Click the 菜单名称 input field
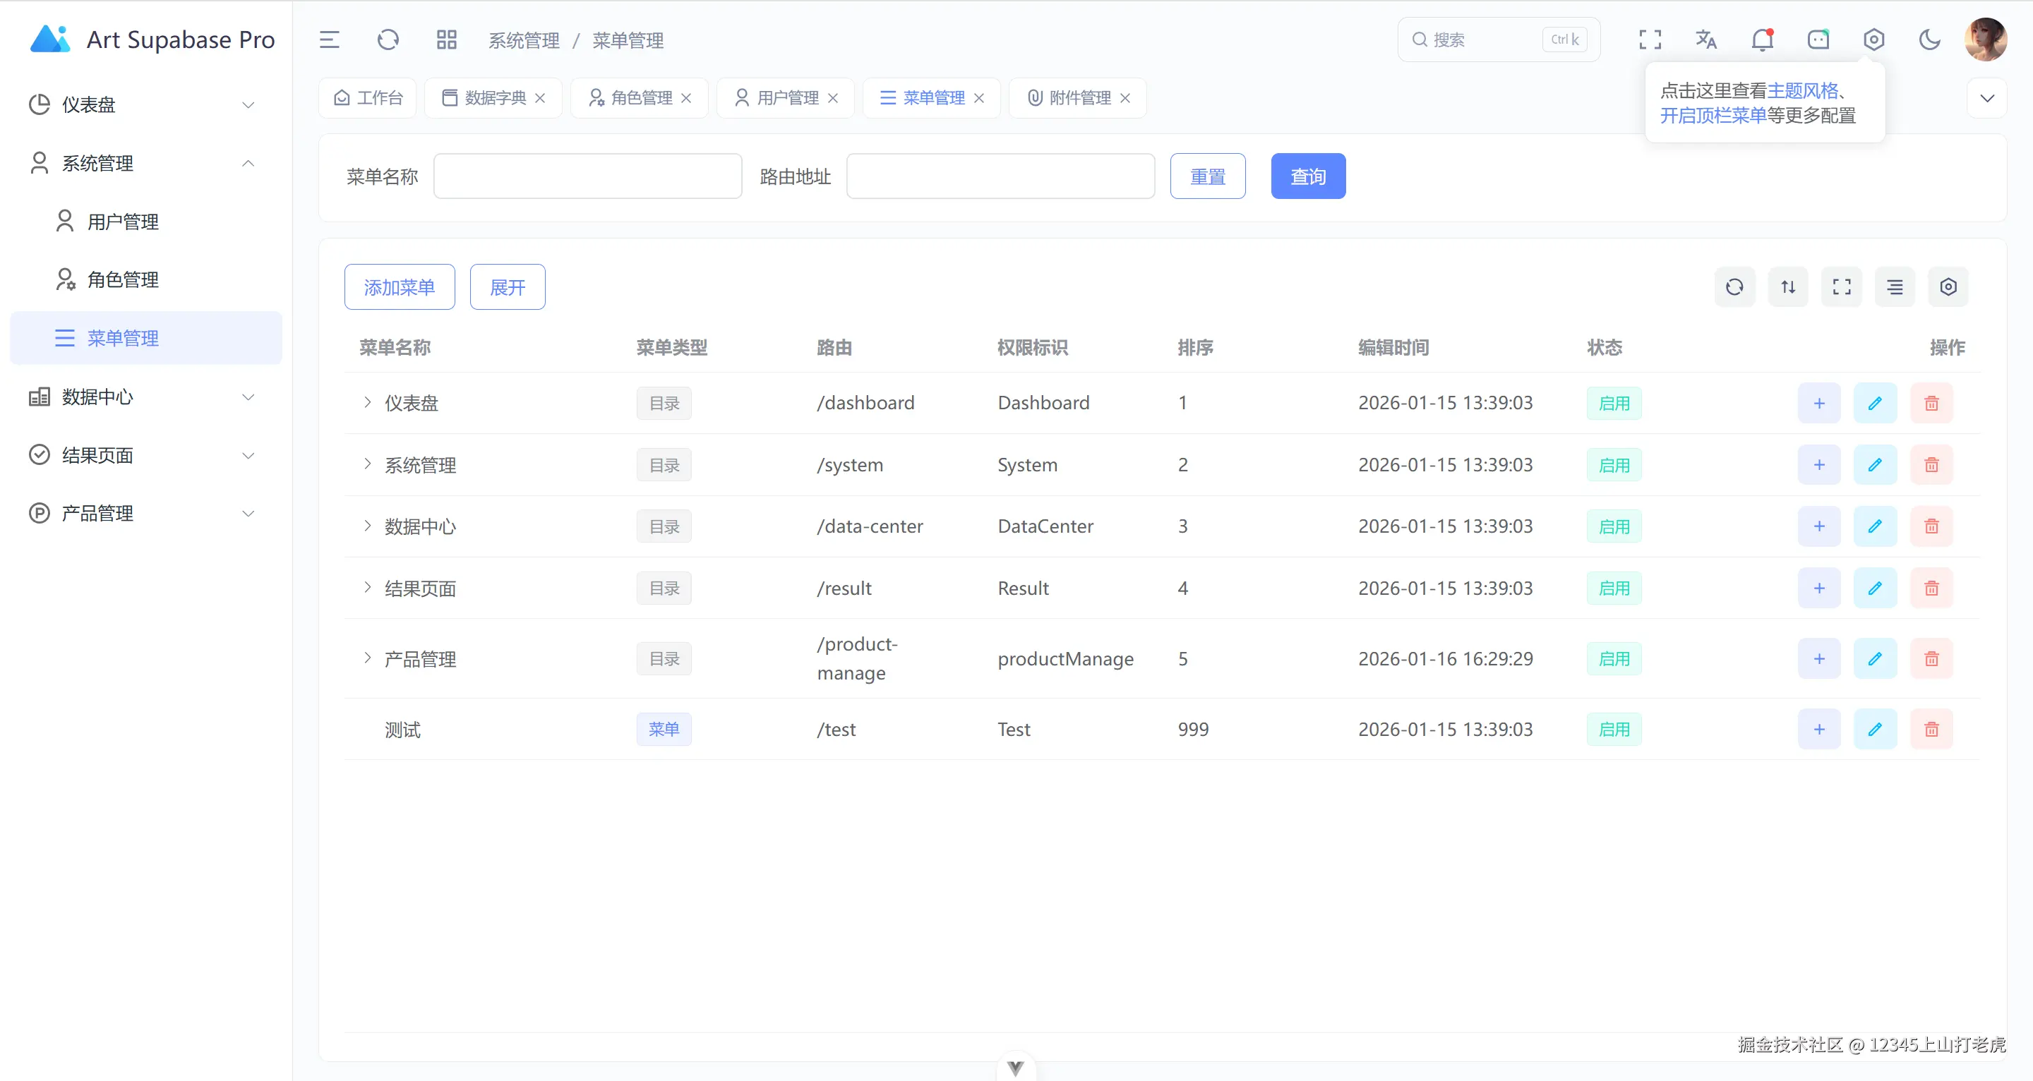Viewport: 2033px width, 1081px height. click(587, 175)
